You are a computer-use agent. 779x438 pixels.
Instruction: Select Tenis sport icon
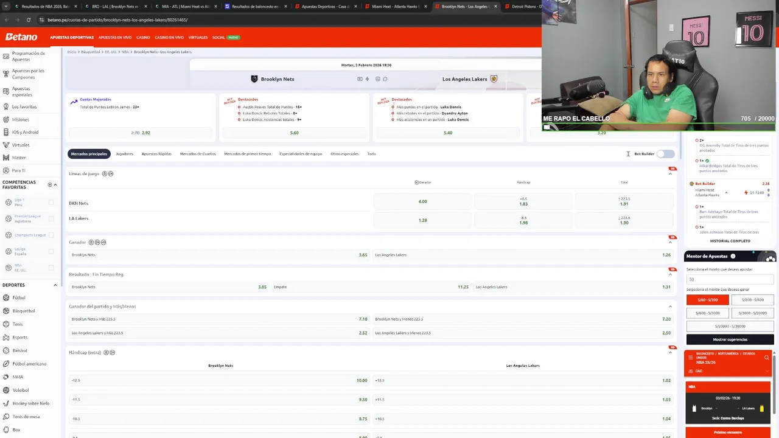pos(6,324)
